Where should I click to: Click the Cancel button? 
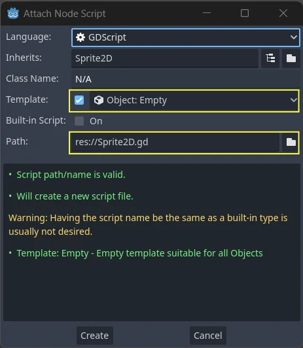[x=208, y=336]
